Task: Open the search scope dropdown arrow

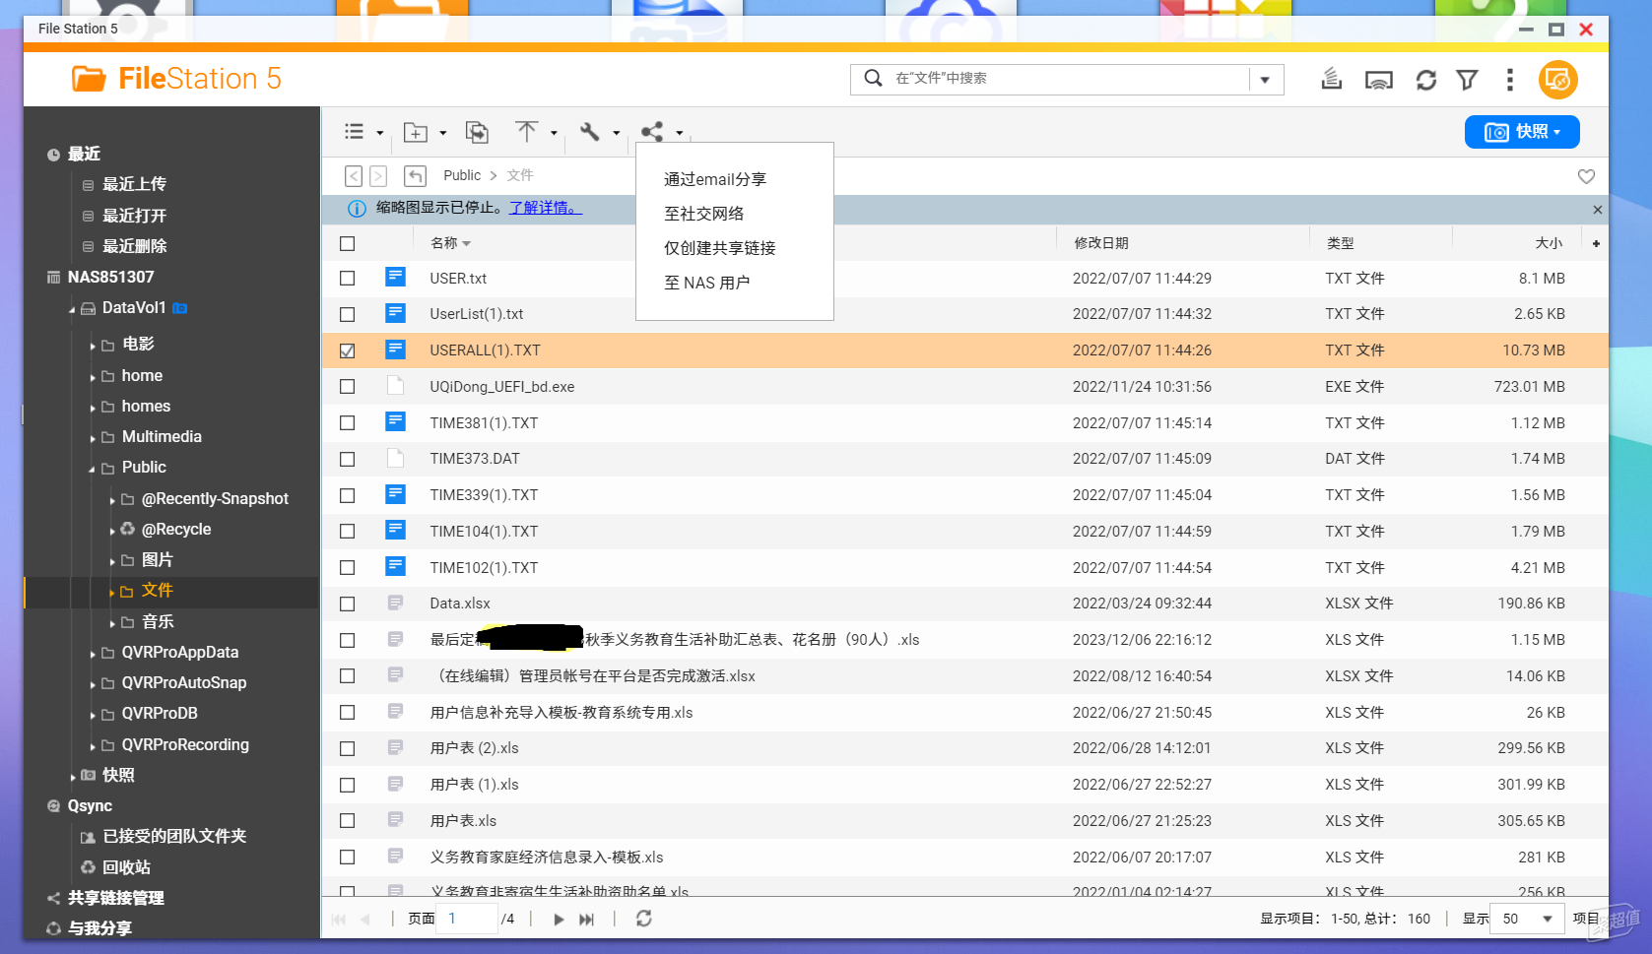Action: pyautogui.click(x=1265, y=80)
